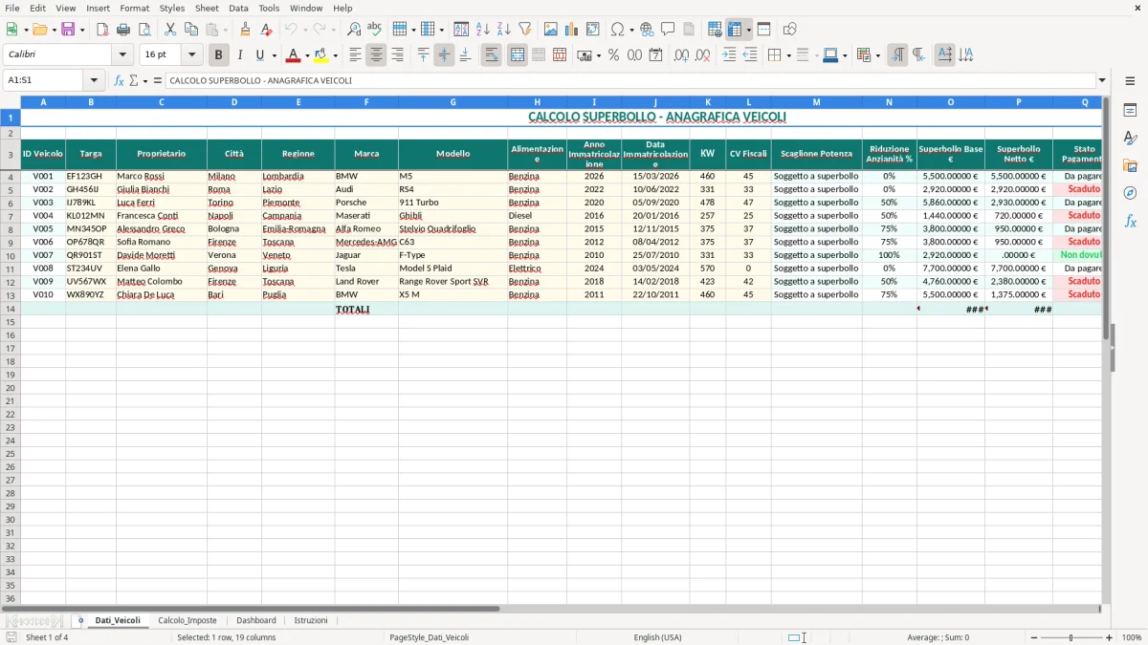Apply the red font color
The height and width of the screenshot is (645, 1148).
(x=294, y=55)
